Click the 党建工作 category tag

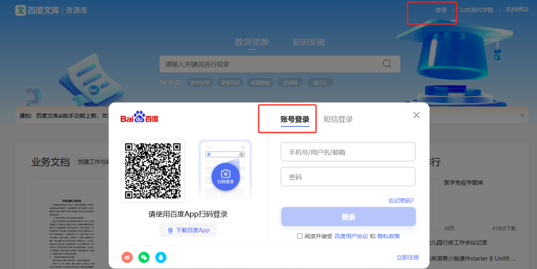click(92, 162)
